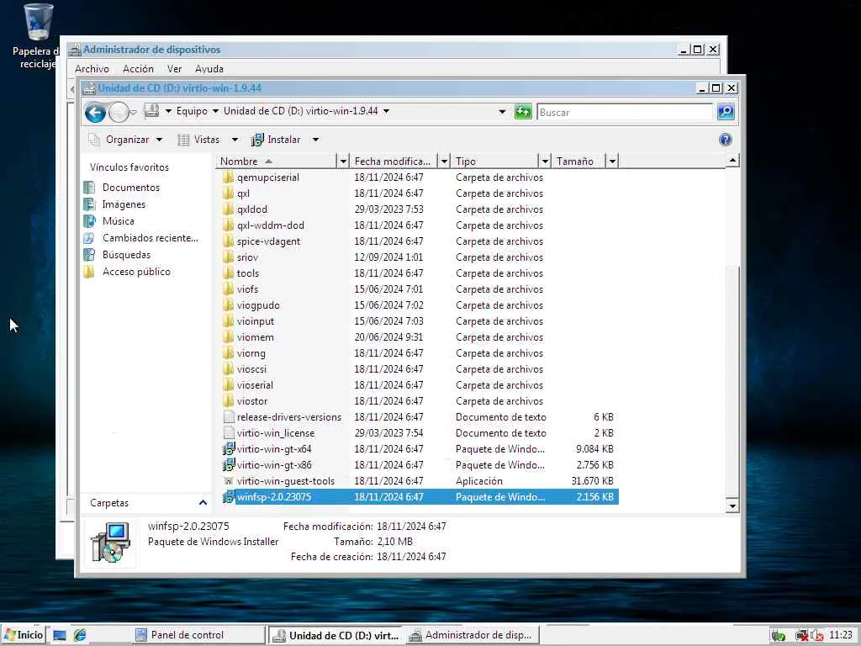Select the qxl folder icon
The height and width of the screenshot is (646, 861).
click(229, 193)
